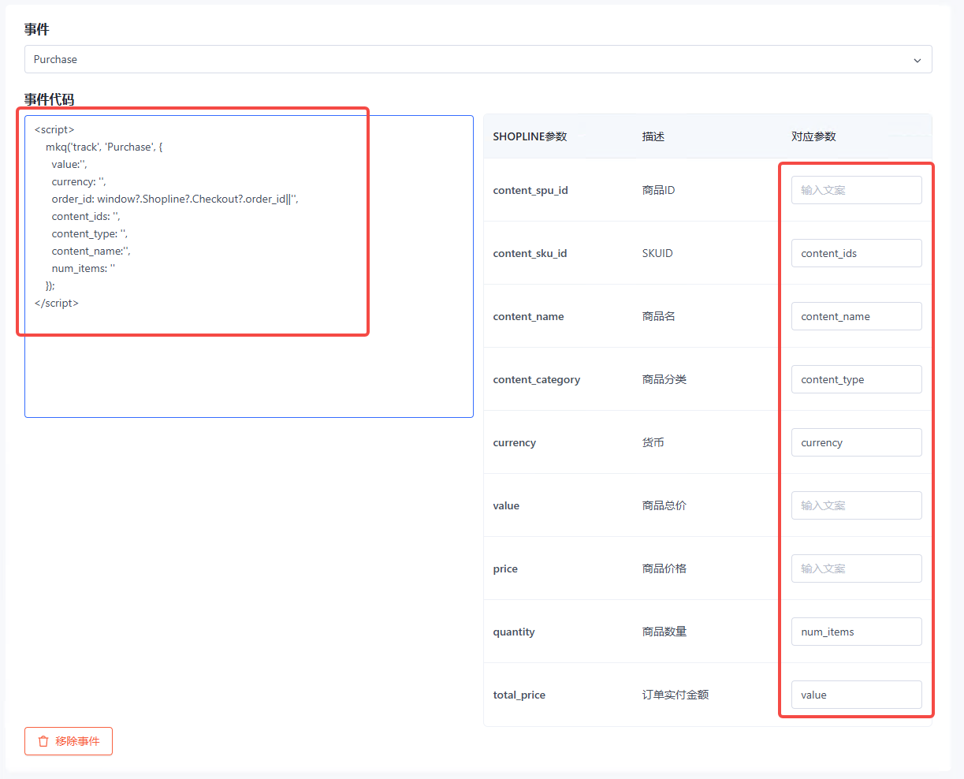Click the closing </script> tag line
The width and height of the screenshot is (964, 779).
pyautogui.click(x=57, y=303)
